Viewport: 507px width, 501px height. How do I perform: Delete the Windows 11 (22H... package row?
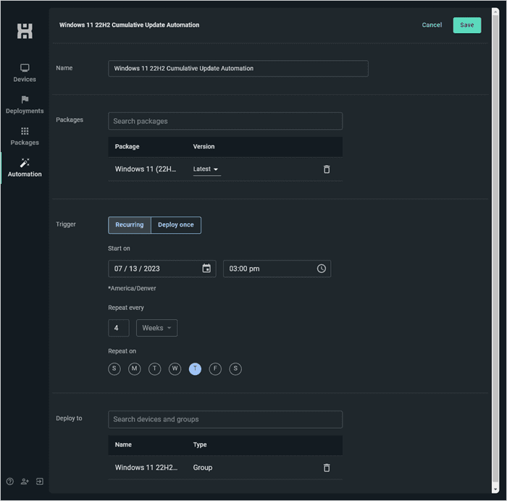327,169
